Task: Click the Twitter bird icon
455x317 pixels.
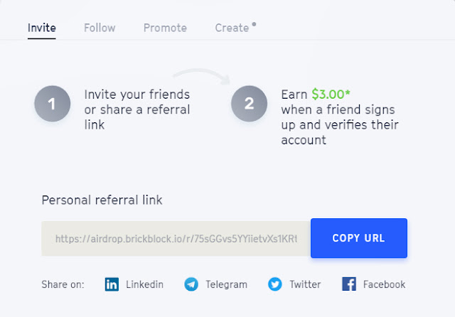Action: (274, 284)
